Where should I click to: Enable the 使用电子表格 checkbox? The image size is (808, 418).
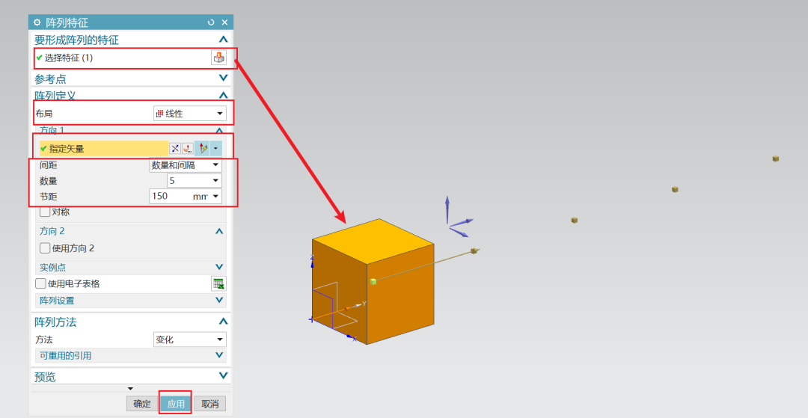pyautogui.click(x=40, y=283)
